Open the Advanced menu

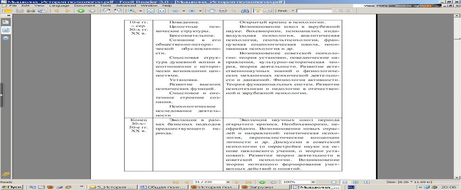click(x=126, y=6)
